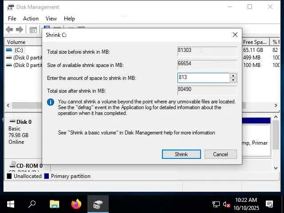The image size is (284, 213).
Task: Click the available shrink space value 66654
Action: coord(207,65)
